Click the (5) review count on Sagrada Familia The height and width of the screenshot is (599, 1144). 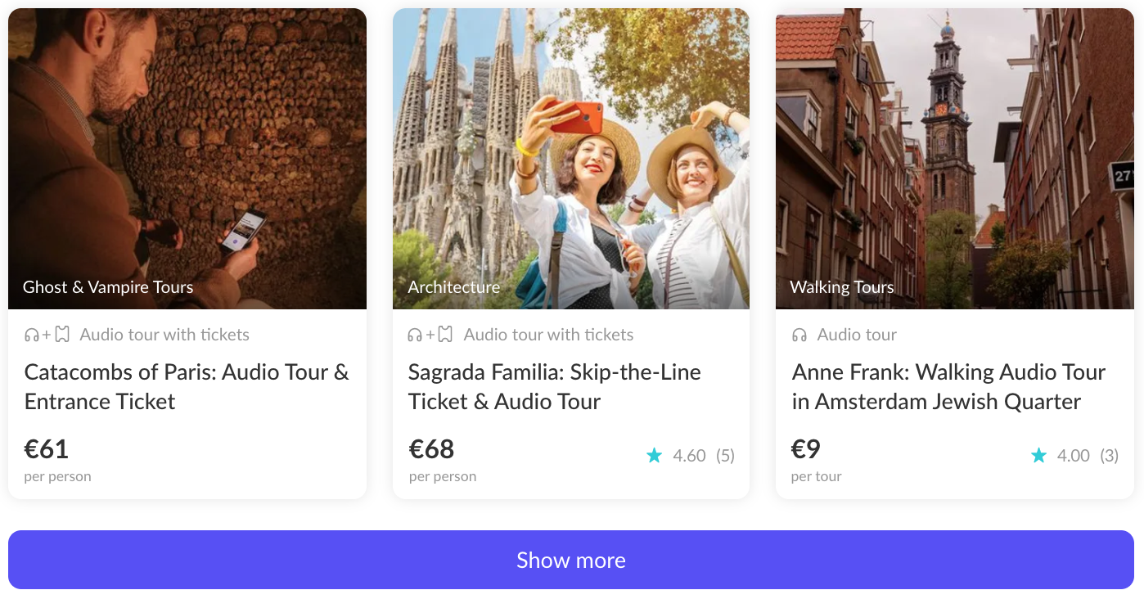click(x=725, y=456)
